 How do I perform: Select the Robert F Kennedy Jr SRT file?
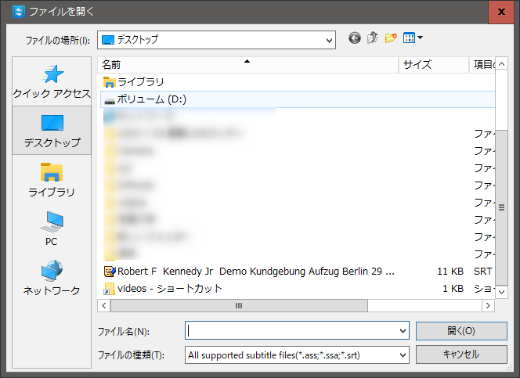pyautogui.click(x=255, y=271)
